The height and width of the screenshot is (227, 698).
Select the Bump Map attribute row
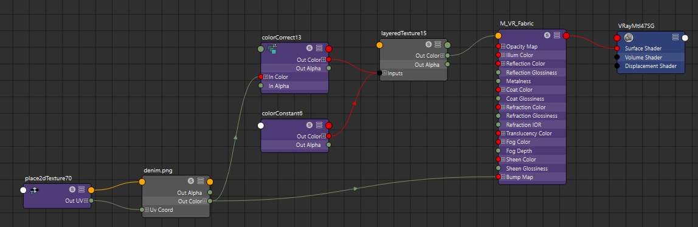(532, 177)
